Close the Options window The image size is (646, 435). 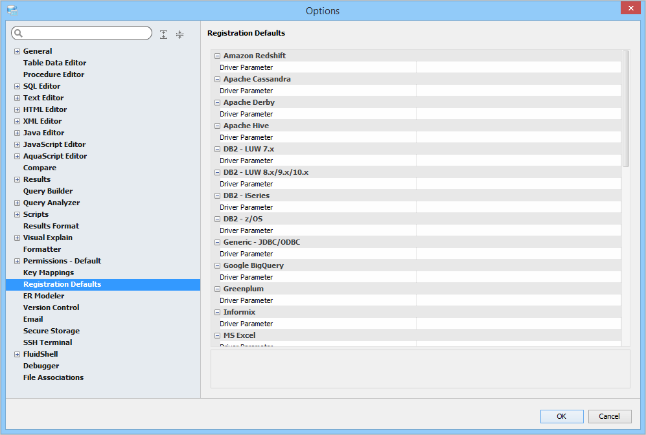pyautogui.click(x=630, y=8)
